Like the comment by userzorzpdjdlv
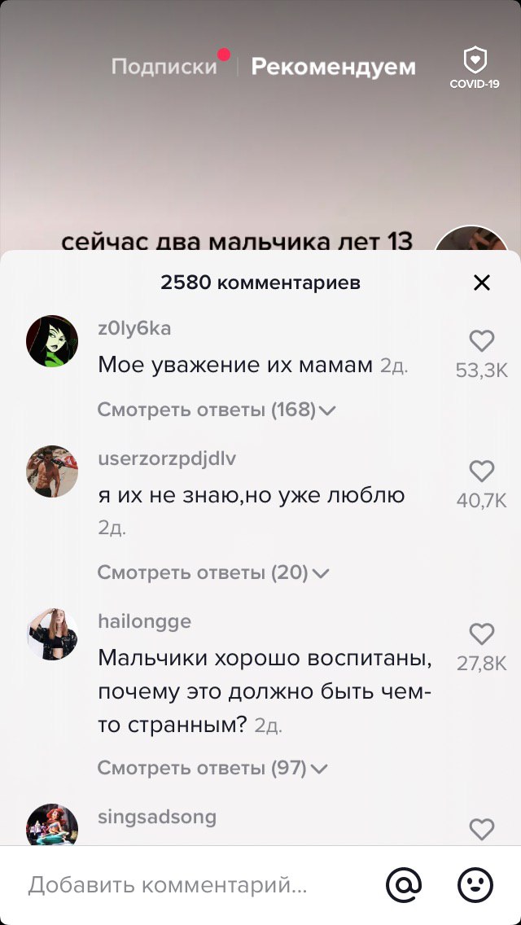The width and height of the screenshot is (521, 925). click(x=481, y=471)
